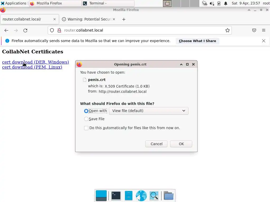This screenshot has height=202, width=270.
Task: Open the Applications menu in the panel
Action: [14, 3]
